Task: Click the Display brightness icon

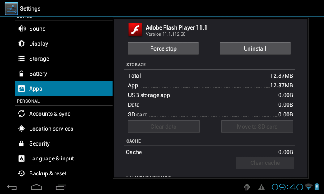Action: 21,44
